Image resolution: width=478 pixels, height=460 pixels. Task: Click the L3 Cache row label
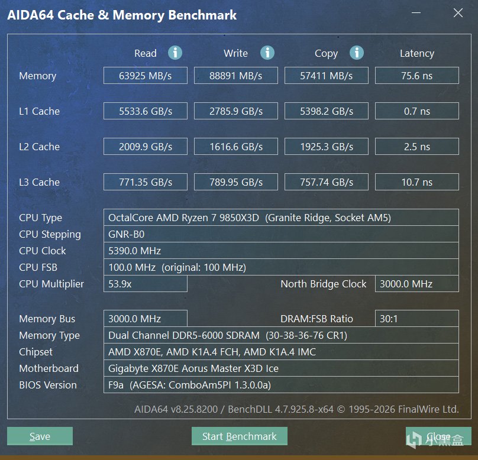pos(39,182)
